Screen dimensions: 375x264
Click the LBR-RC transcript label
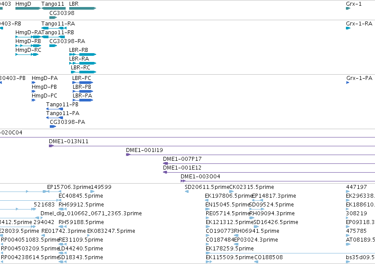pos(80,68)
